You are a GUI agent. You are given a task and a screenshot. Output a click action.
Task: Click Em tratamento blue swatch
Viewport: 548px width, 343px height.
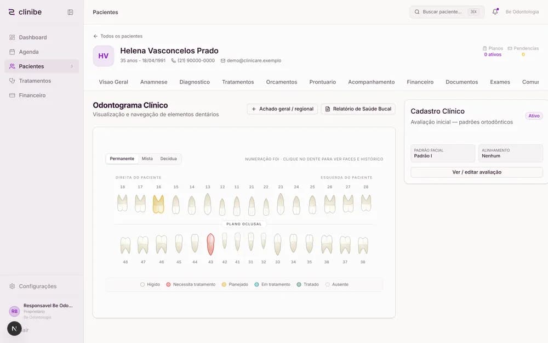pos(256,284)
